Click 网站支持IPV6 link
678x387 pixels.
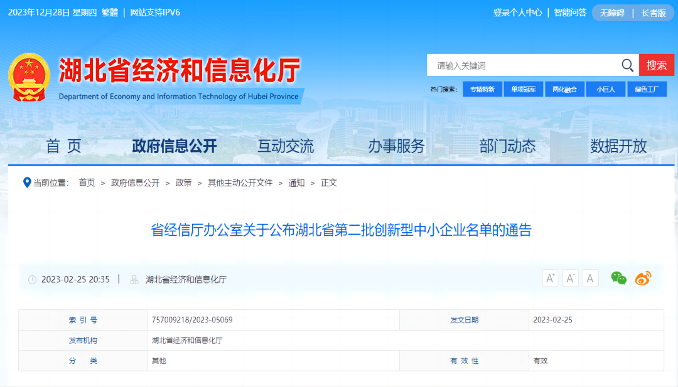pyautogui.click(x=155, y=13)
